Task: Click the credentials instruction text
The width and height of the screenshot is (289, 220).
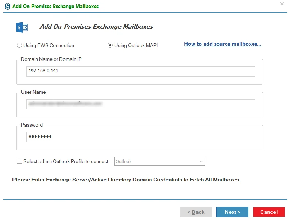Action: tap(126, 180)
